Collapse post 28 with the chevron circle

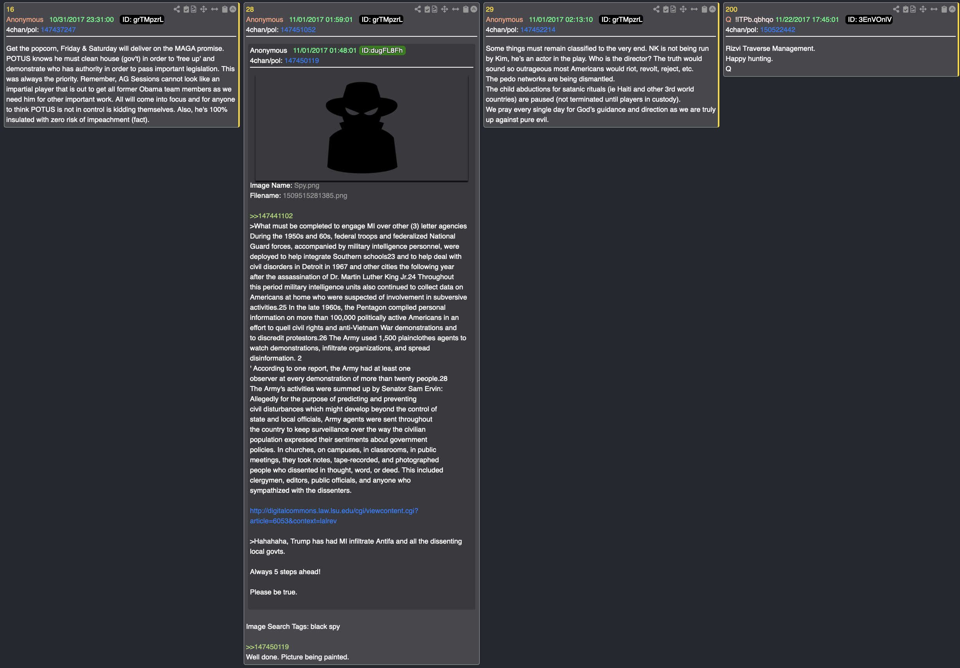click(474, 9)
